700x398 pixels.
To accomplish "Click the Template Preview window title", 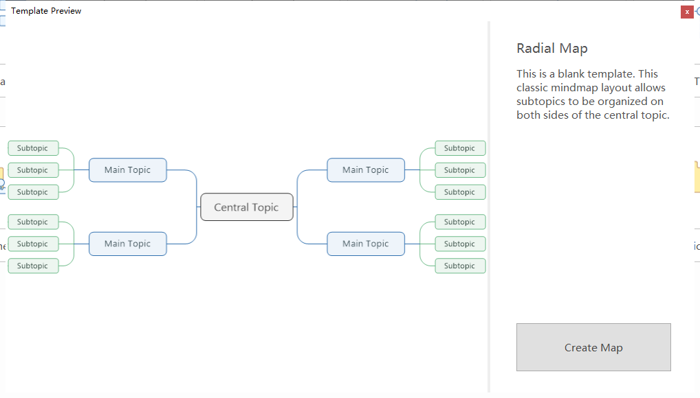I will [x=46, y=11].
